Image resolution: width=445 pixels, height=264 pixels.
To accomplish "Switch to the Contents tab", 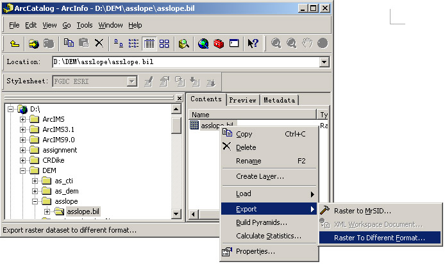I will [206, 99].
